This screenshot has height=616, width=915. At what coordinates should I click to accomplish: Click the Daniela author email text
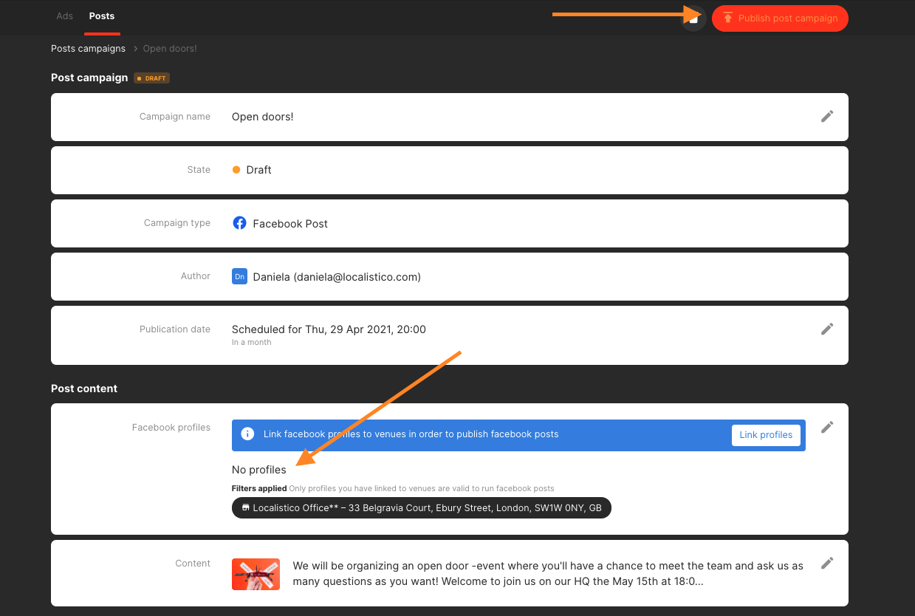337,277
